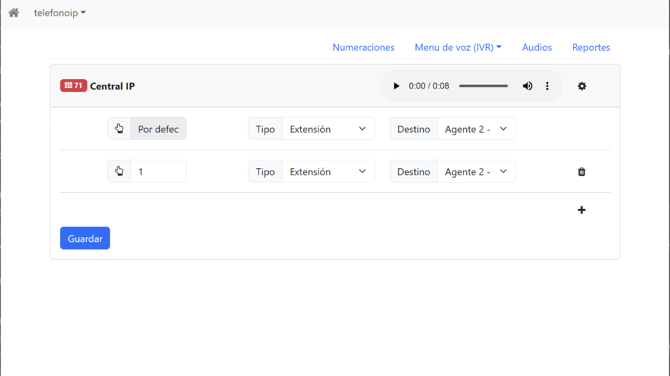Click the hand icon in Por defec row

(x=119, y=129)
